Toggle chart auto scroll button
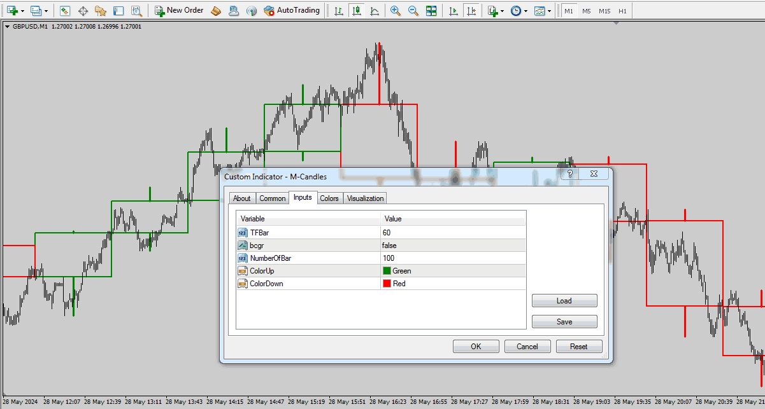The height and width of the screenshot is (409, 765). coord(453,11)
